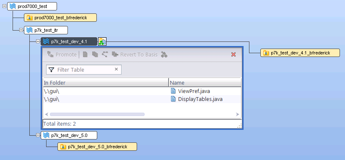Click the file icon beside ViewPref.java
The width and height of the screenshot is (345, 160).
pos(174,91)
